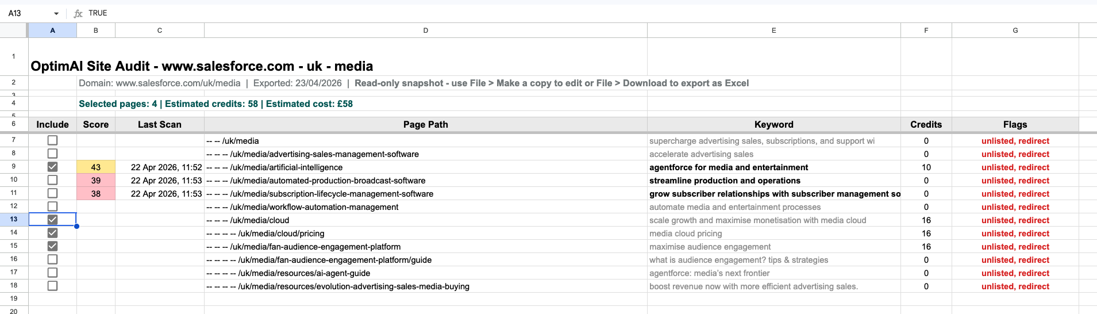This screenshot has height=314, width=1097.
Task: Select keyword 'agentforce: media's next frontier'
Action: coord(774,273)
